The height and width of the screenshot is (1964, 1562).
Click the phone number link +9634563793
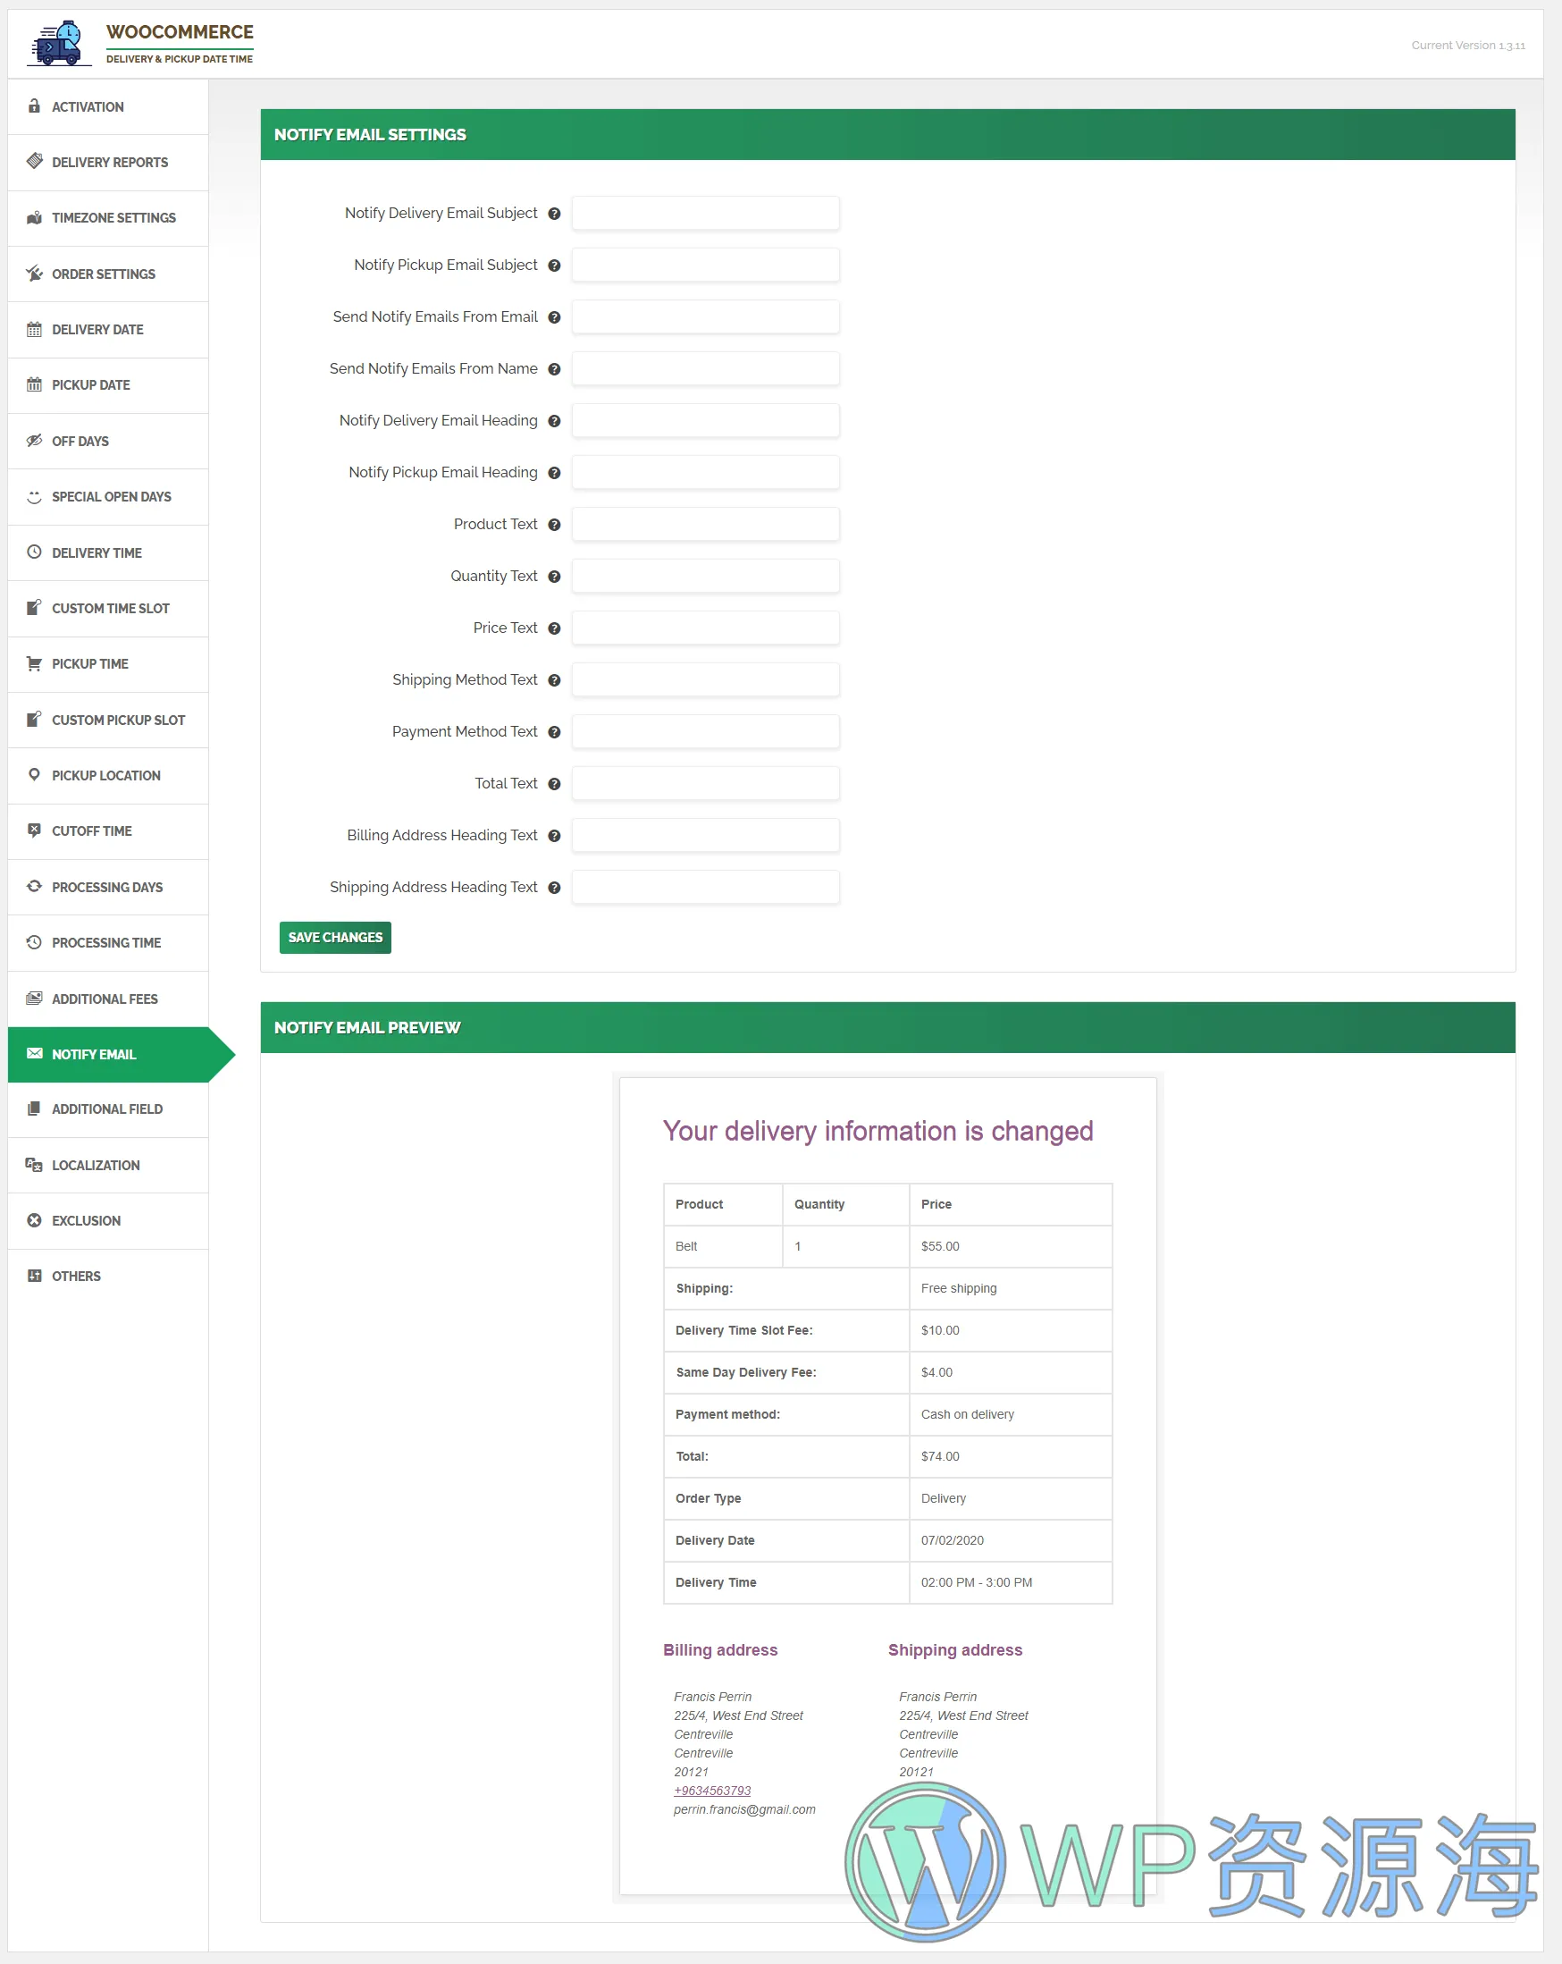711,1791
